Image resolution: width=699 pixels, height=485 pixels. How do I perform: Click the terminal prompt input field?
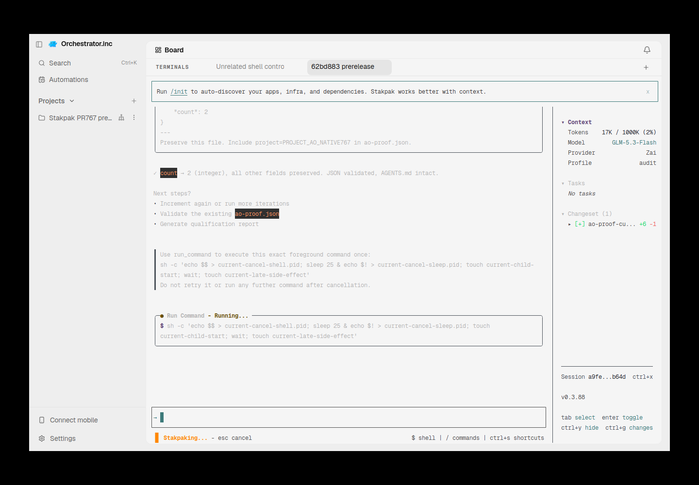coord(349,417)
